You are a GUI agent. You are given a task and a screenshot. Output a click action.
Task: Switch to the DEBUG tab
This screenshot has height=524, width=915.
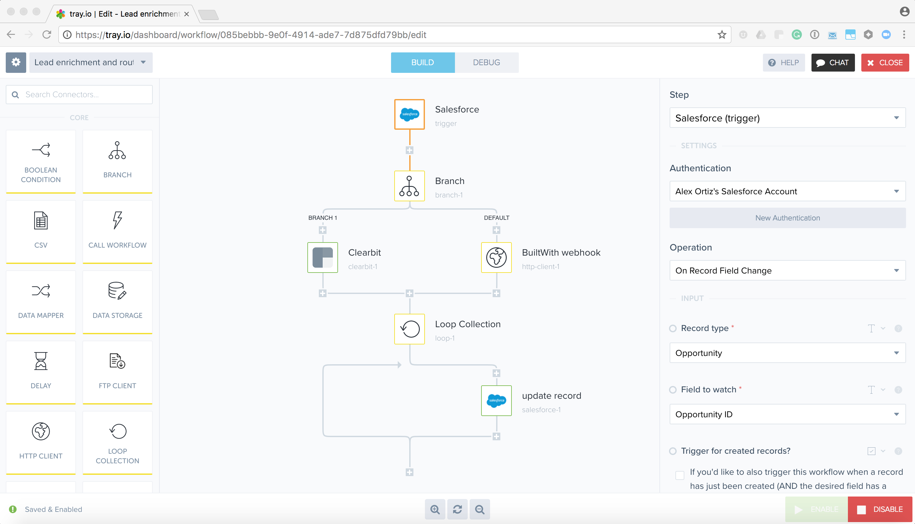pyautogui.click(x=487, y=62)
